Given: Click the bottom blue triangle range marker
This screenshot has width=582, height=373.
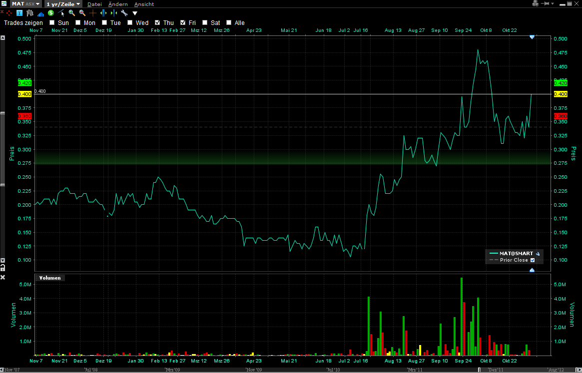Looking at the screenshot, I should (532, 270).
